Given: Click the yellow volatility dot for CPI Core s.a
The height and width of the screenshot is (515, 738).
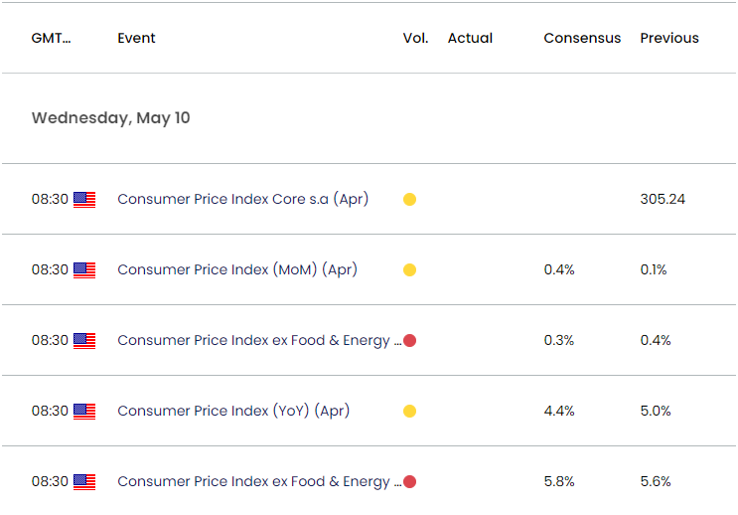Looking at the screenshot, I should (409, 200).
